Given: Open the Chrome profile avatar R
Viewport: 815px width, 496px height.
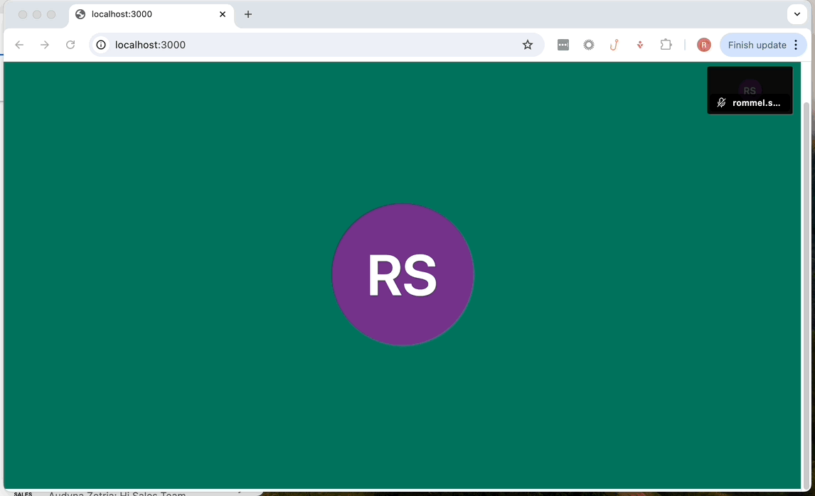Looking at the screenshot, I should point(703,45).
